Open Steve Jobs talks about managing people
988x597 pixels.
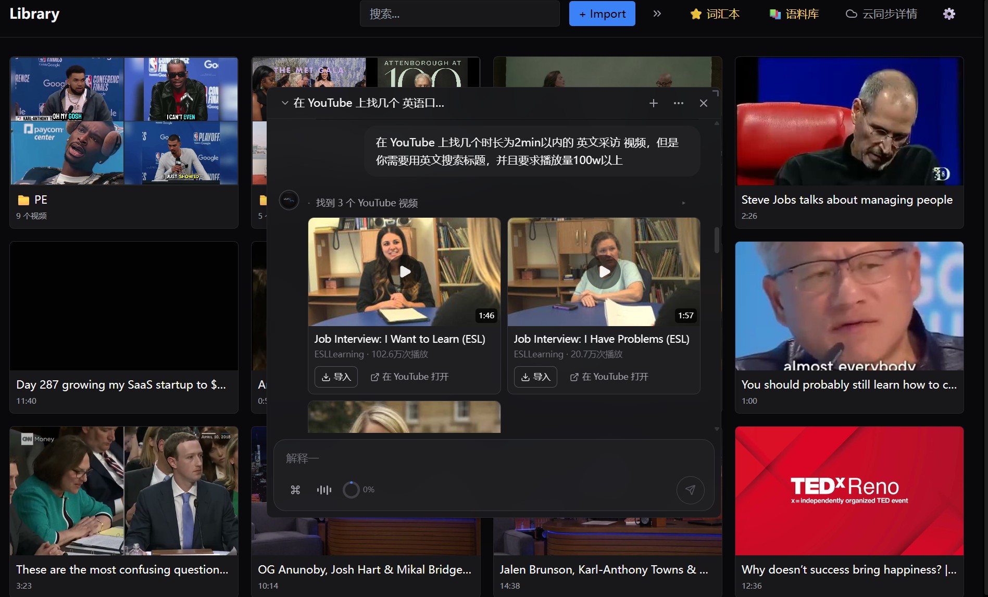point(849,142)
